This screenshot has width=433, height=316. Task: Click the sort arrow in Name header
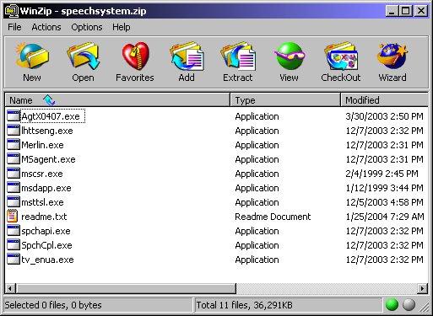(x=49, y=99)
